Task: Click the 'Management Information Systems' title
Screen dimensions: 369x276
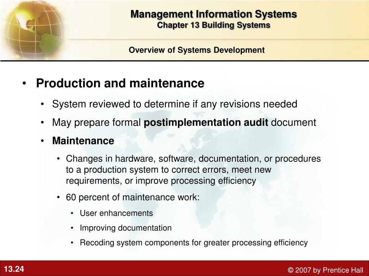Action: coord(214,14)
